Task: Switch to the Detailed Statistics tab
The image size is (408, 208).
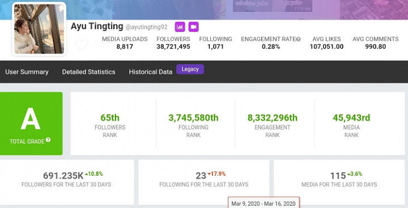Action: click(88, 72)
